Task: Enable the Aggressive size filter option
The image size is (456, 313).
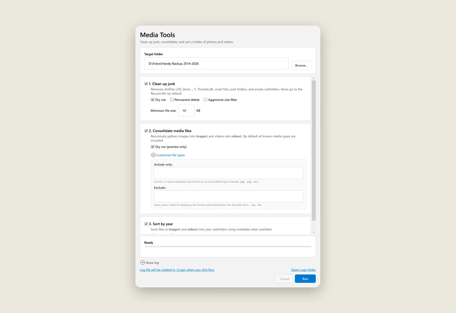Action: point(205,100)
